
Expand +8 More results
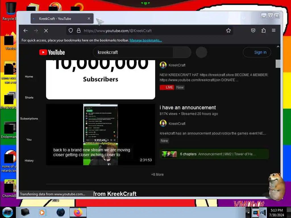157,175
